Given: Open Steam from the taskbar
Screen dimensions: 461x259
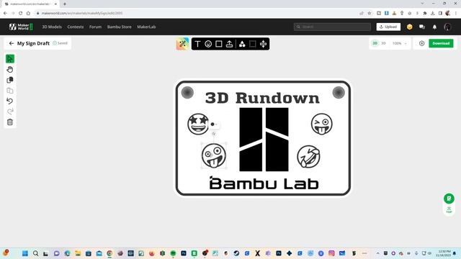Looking at the screenshot, I should tap(236, 253).
